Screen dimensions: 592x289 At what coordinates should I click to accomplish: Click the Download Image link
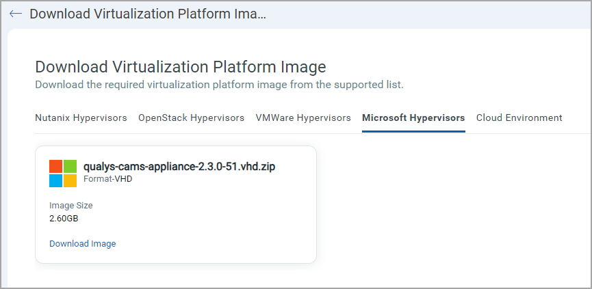[83, 244]
